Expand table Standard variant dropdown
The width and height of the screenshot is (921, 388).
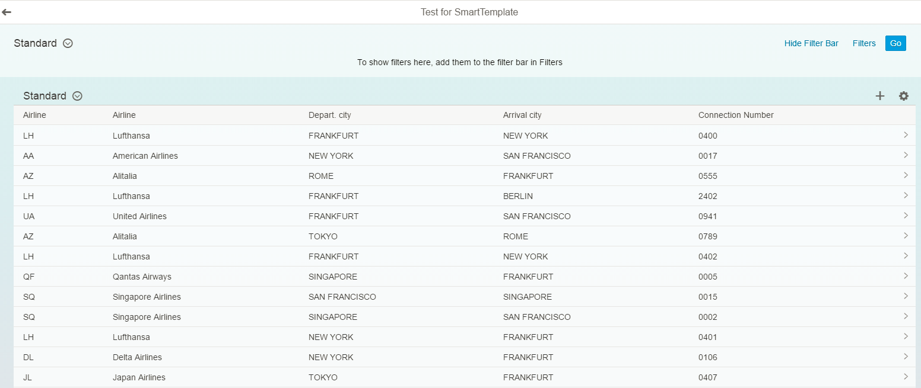point(77,96)
